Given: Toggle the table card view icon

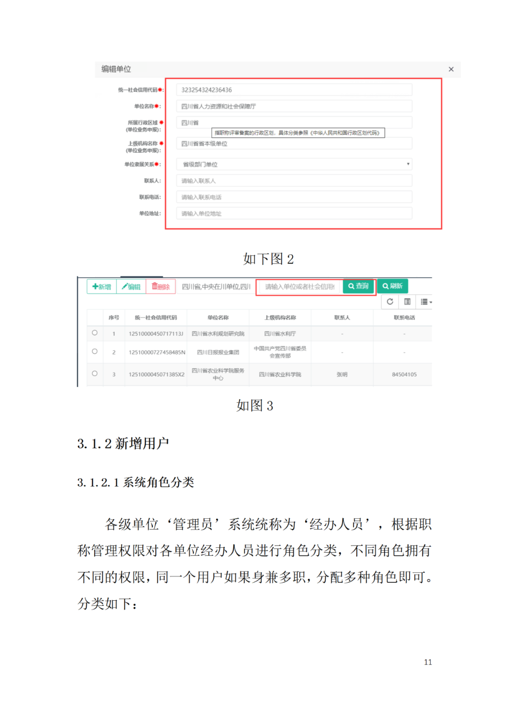Looking at the screenshot, I should pos(407,302).
